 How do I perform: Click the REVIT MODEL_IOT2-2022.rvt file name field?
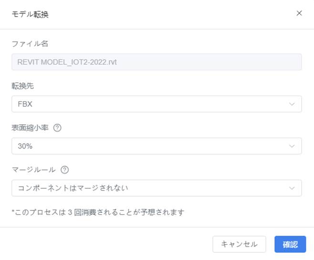[x=157, y=62]
